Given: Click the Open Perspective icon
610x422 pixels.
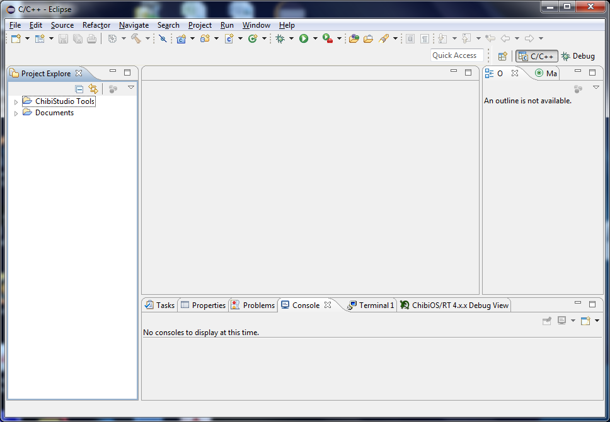Looking at the screenshot, I should pyautogui.click(x=502, y=56).
